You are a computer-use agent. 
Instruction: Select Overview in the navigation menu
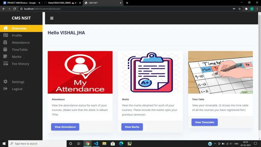pyautogui.click(x=19, y=28)
